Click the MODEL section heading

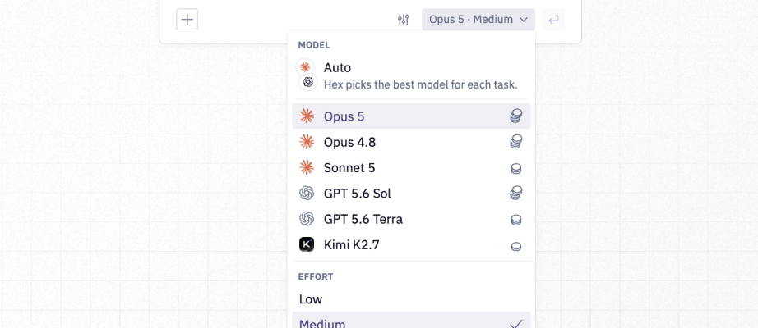click(x=314, y=45)
